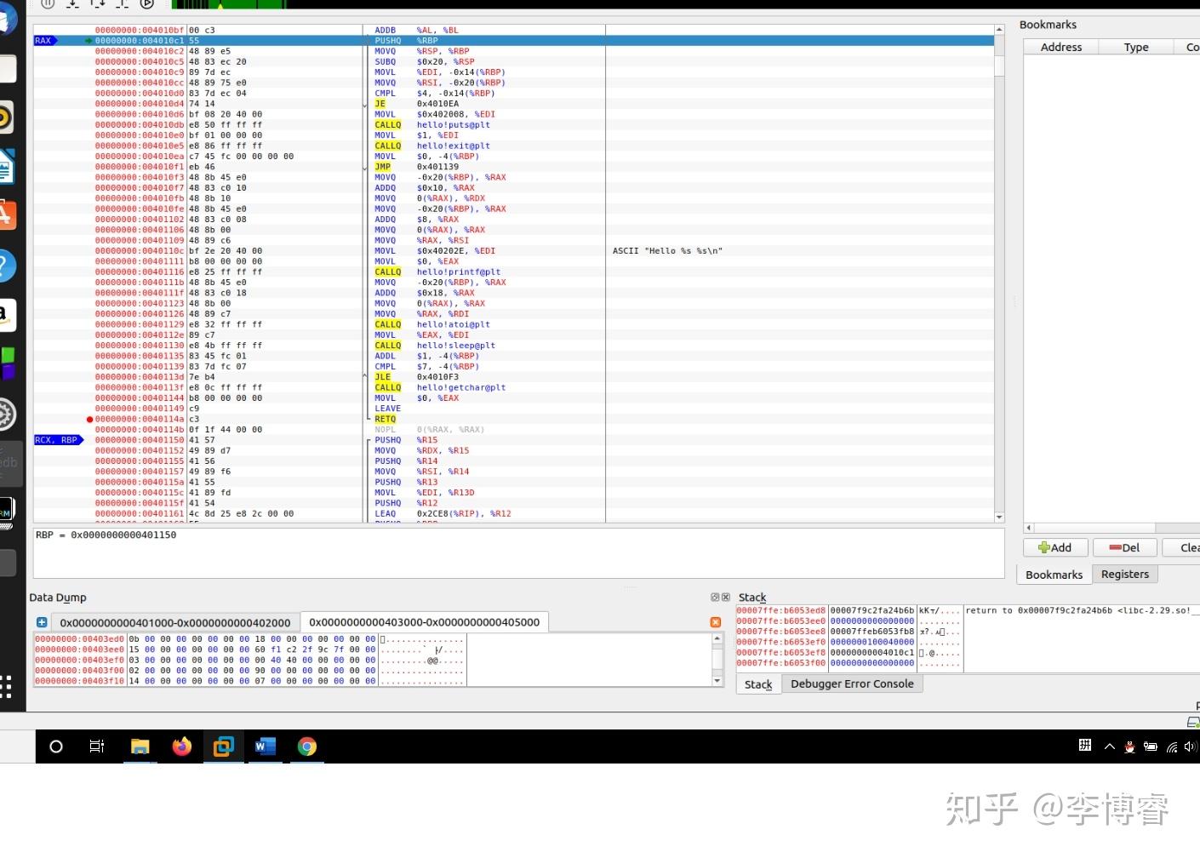
Task: Toggle the breakpoint at address 0040114a
Action: coord(89,419)
